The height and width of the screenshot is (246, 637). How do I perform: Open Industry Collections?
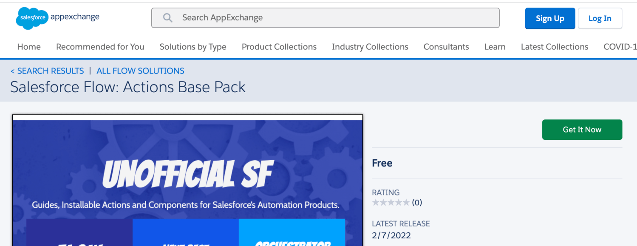[x=370, y=47]
